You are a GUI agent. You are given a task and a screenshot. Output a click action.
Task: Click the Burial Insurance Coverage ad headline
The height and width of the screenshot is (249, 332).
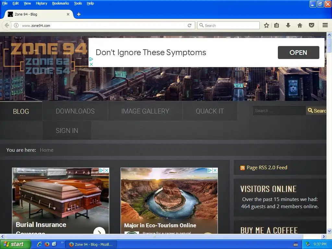point(41,228)
